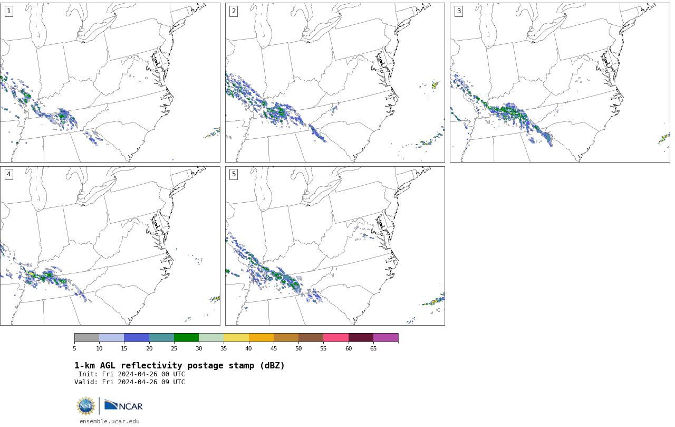Select the maroon 60-65 dBZ swatch

point(361,338)
